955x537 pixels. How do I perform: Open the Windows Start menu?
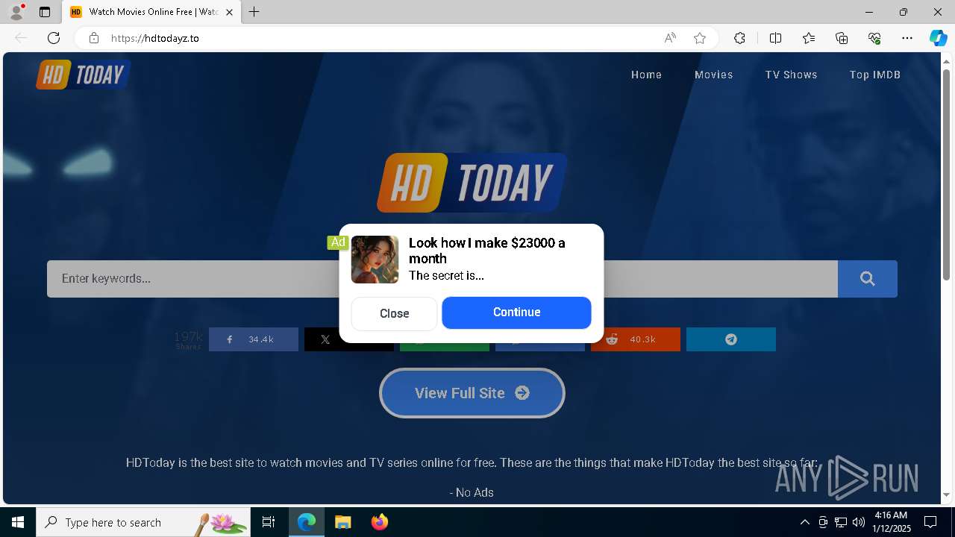18,522
